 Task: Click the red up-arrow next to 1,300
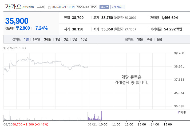point(24,124)
